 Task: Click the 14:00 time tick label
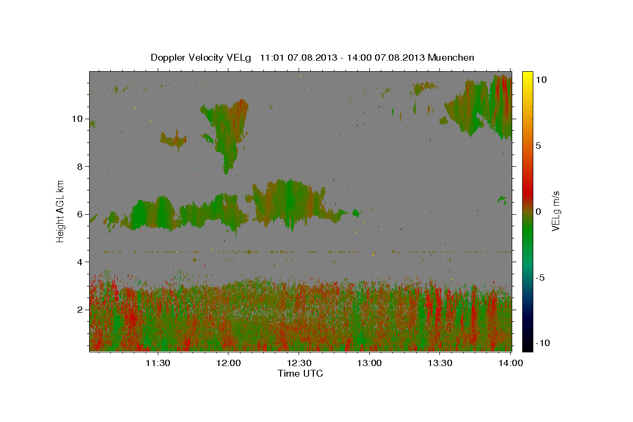point(511,363)
